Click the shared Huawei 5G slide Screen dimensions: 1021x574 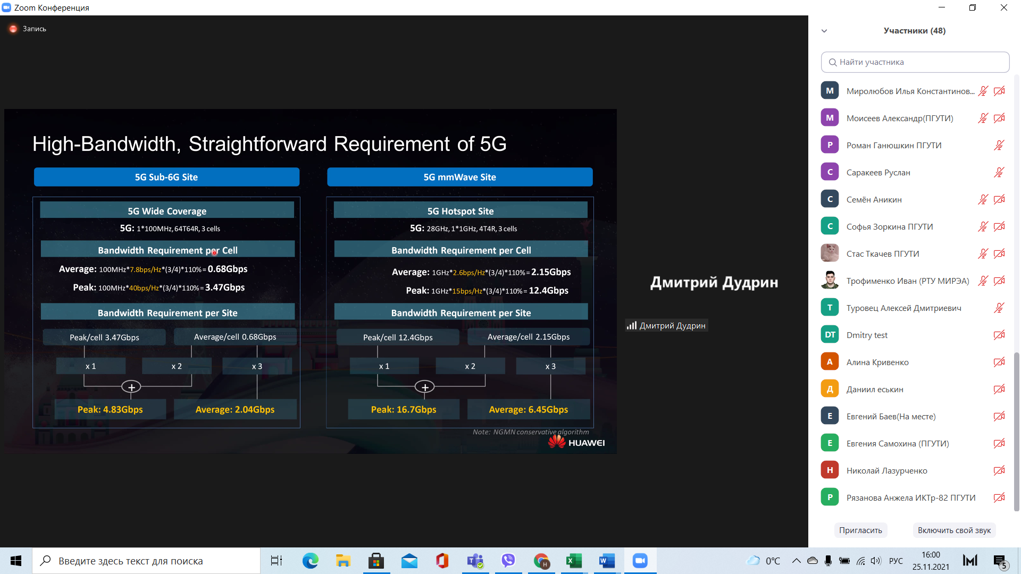(x=311, y=281)
